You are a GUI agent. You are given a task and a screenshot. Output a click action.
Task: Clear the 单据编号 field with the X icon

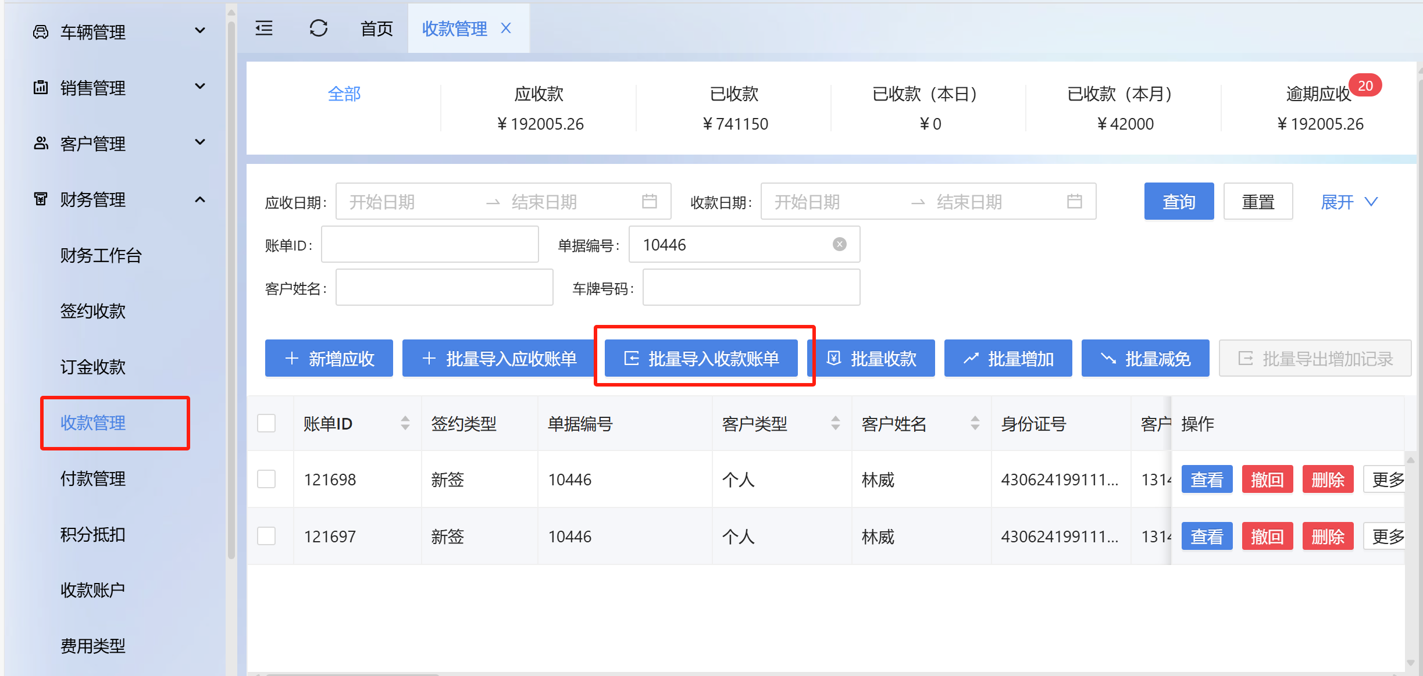coord(839,244)
